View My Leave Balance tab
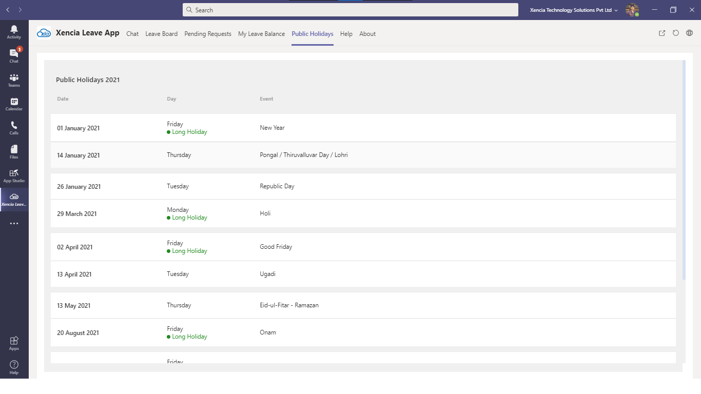This screenshot has height=394, width=701. 262,34
